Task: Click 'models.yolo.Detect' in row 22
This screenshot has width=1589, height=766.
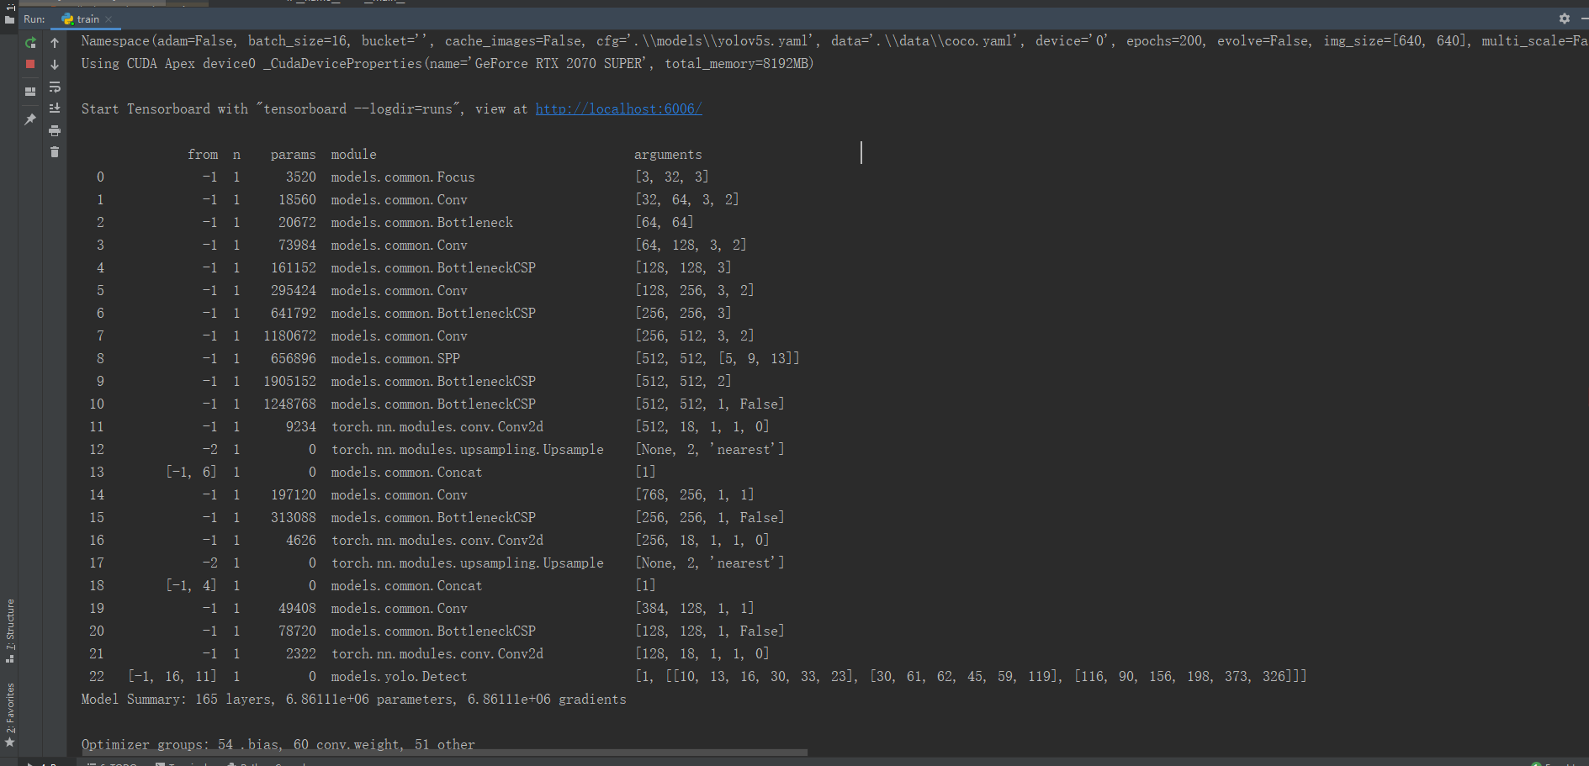Action: tap(399, 677)
